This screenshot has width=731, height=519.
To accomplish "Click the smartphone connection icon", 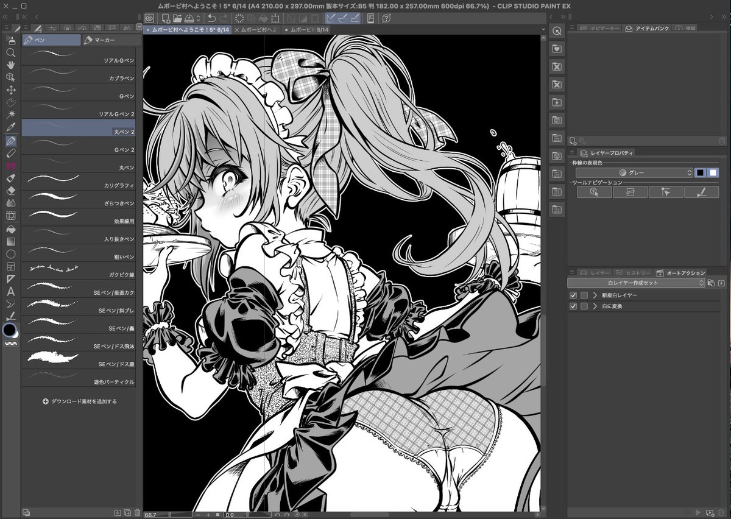I will (371, 18).
